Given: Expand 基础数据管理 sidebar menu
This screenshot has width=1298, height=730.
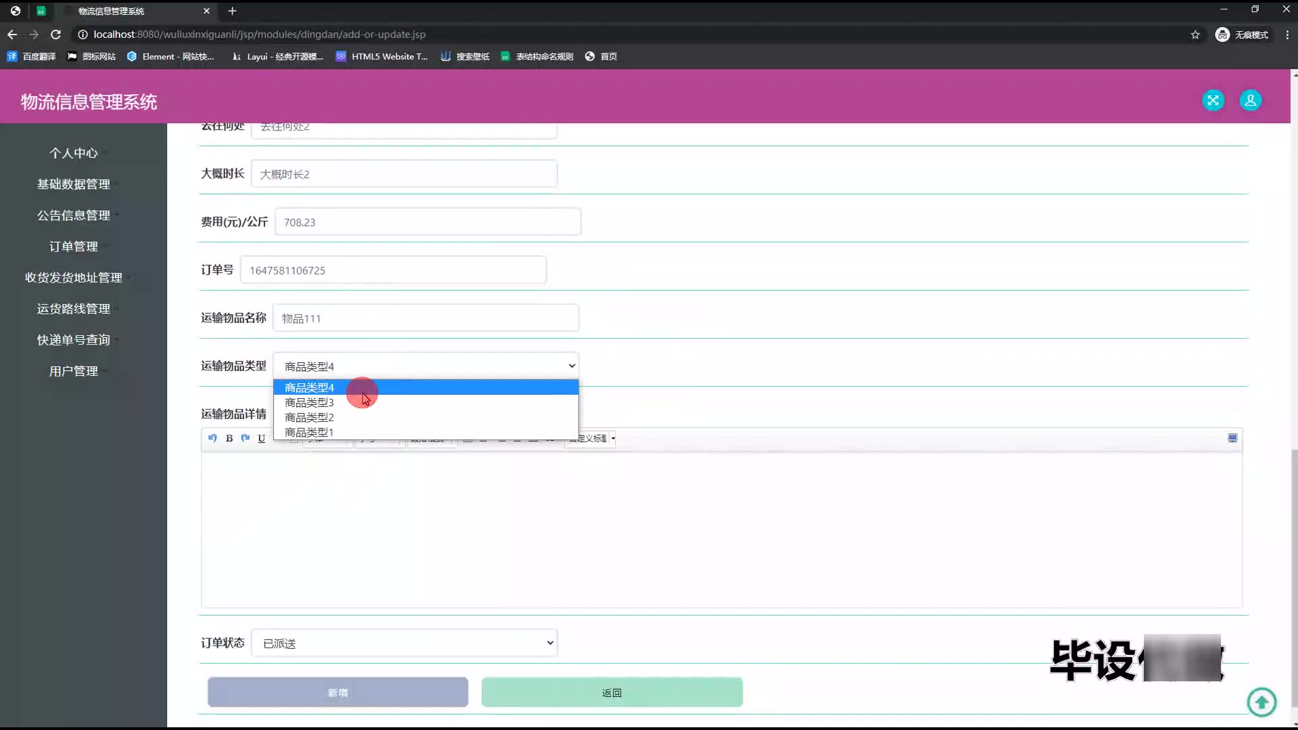Looking at the screenshot, I should point(74,185).
